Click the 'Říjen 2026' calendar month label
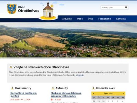Image resolution: width=137 pixels, height=103 pixels. (108, 93)
